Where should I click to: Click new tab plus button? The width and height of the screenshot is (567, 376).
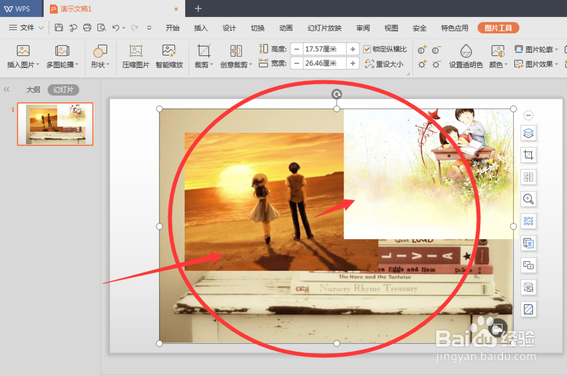click(x=198, y=8)
